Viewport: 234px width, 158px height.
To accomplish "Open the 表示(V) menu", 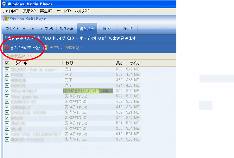I will tap(29, 11).
